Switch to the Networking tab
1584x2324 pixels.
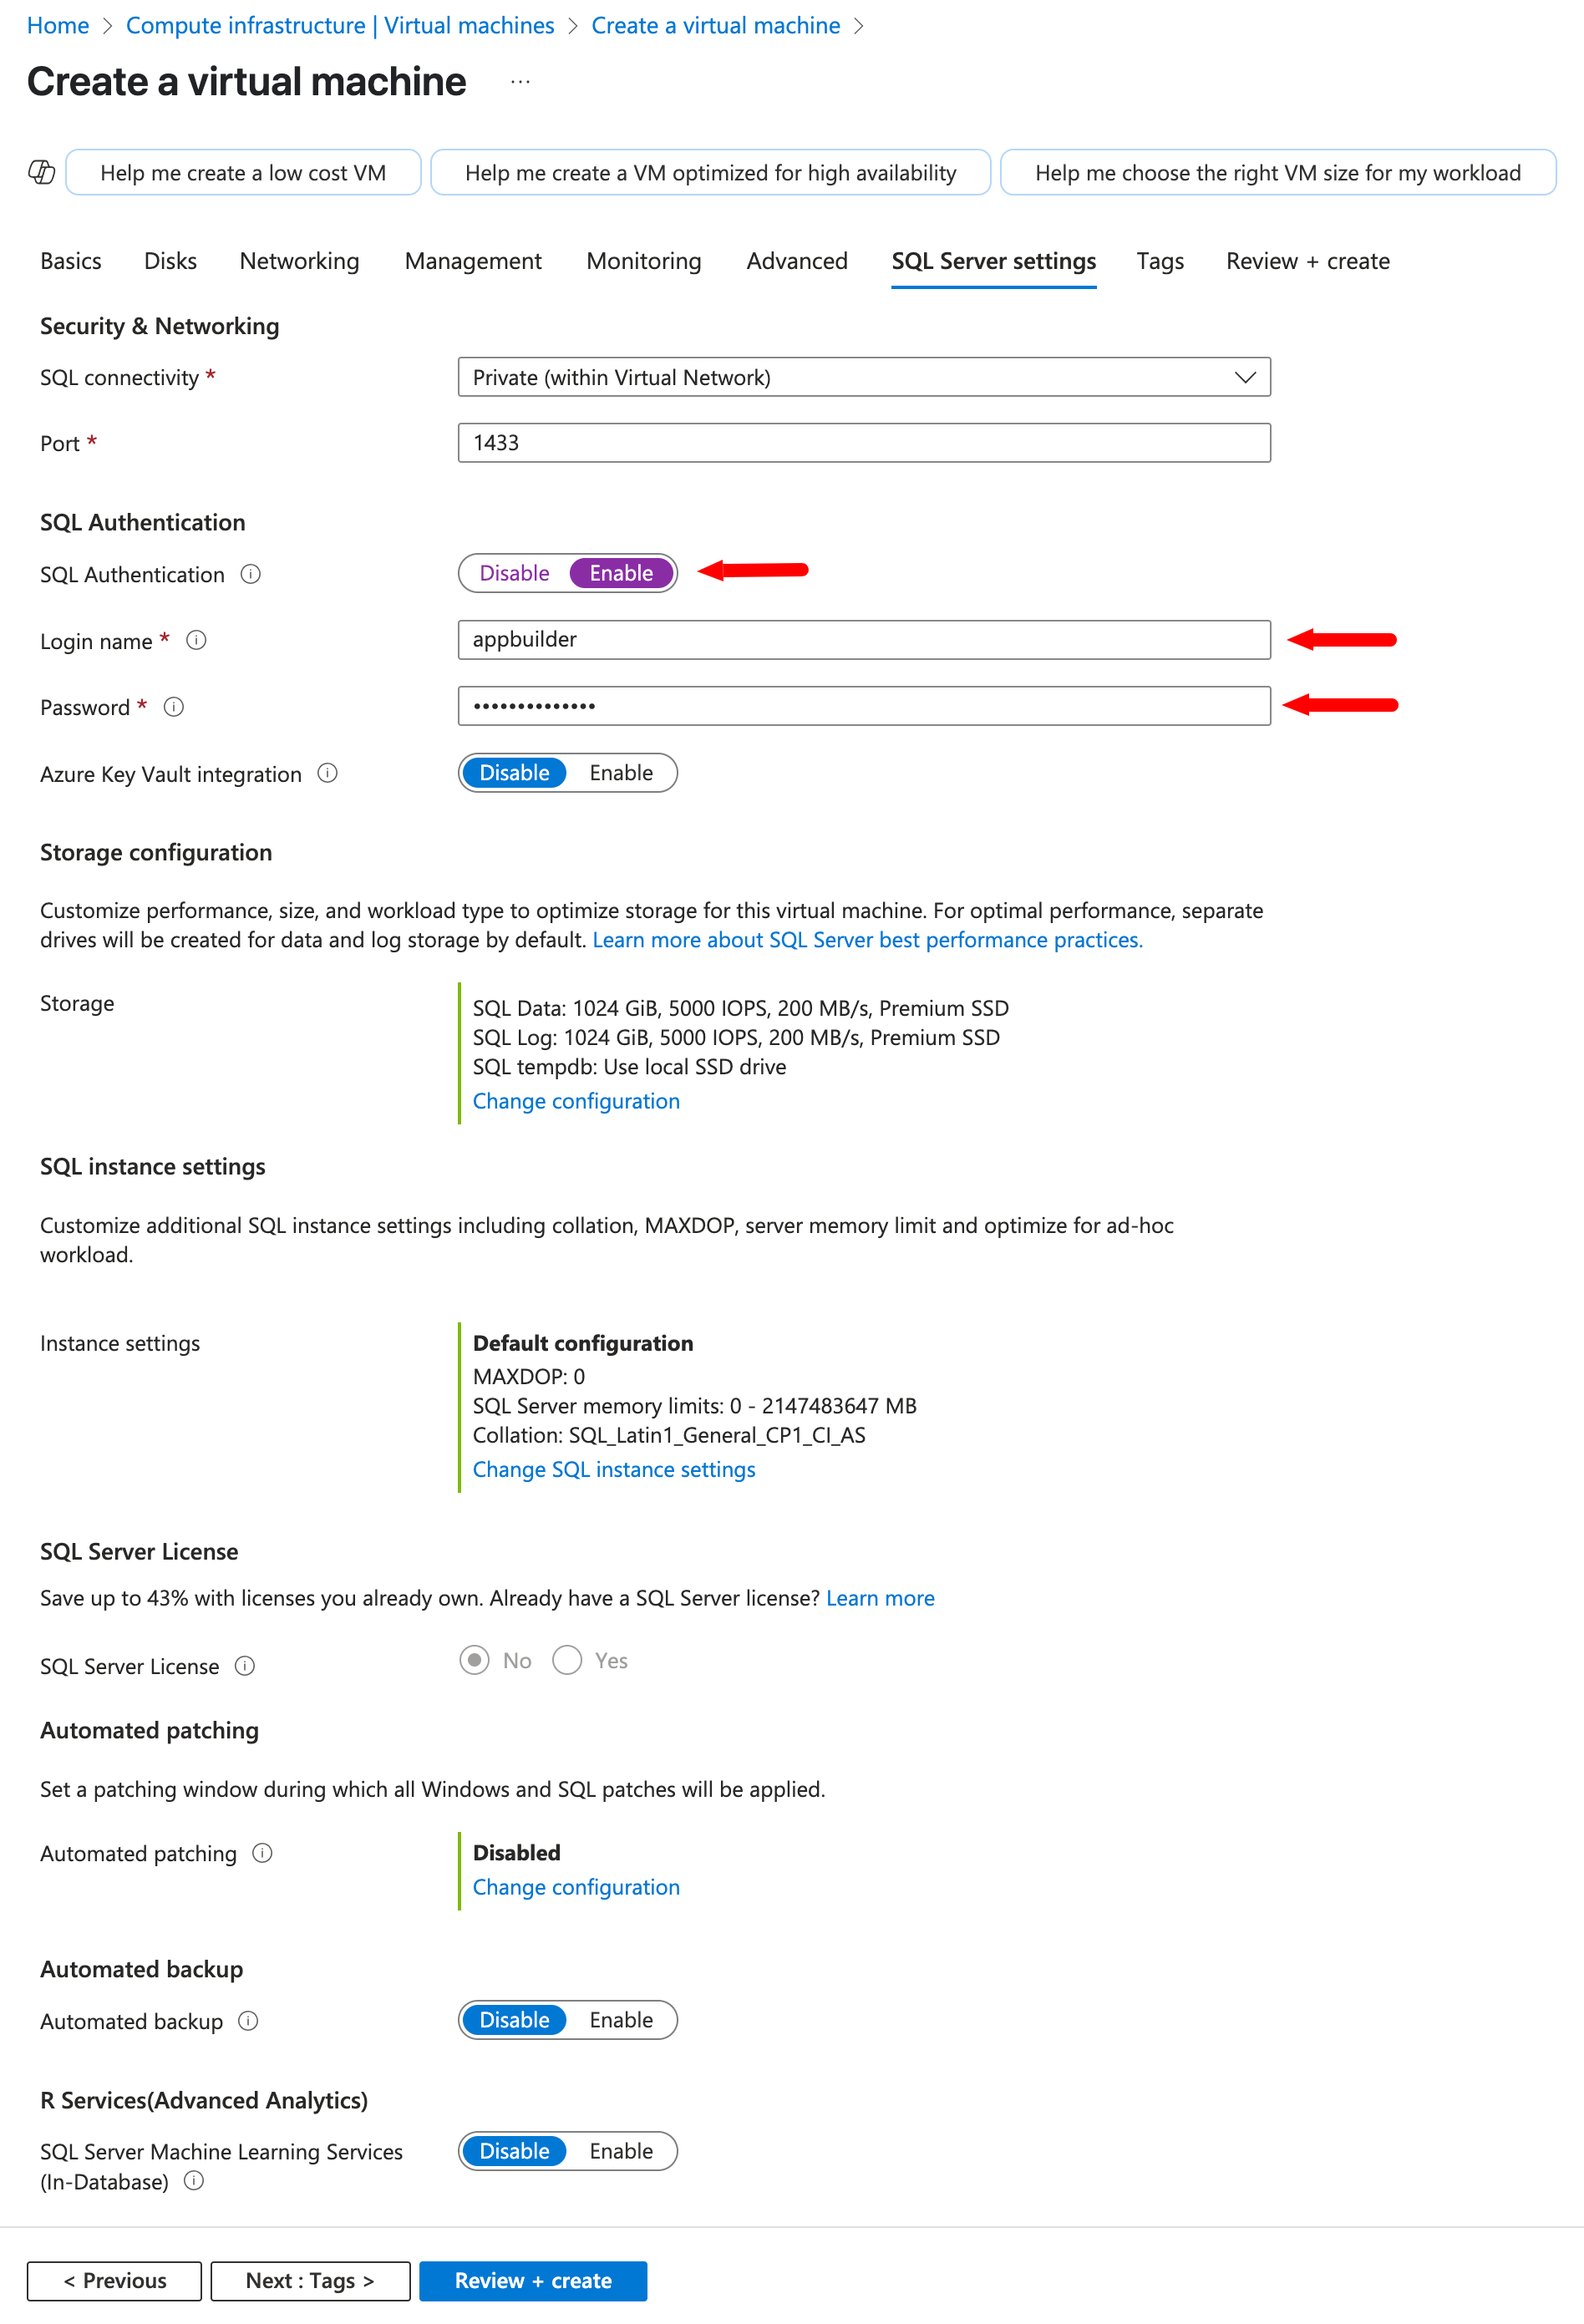pyautogui.click(x=299, y=261)
